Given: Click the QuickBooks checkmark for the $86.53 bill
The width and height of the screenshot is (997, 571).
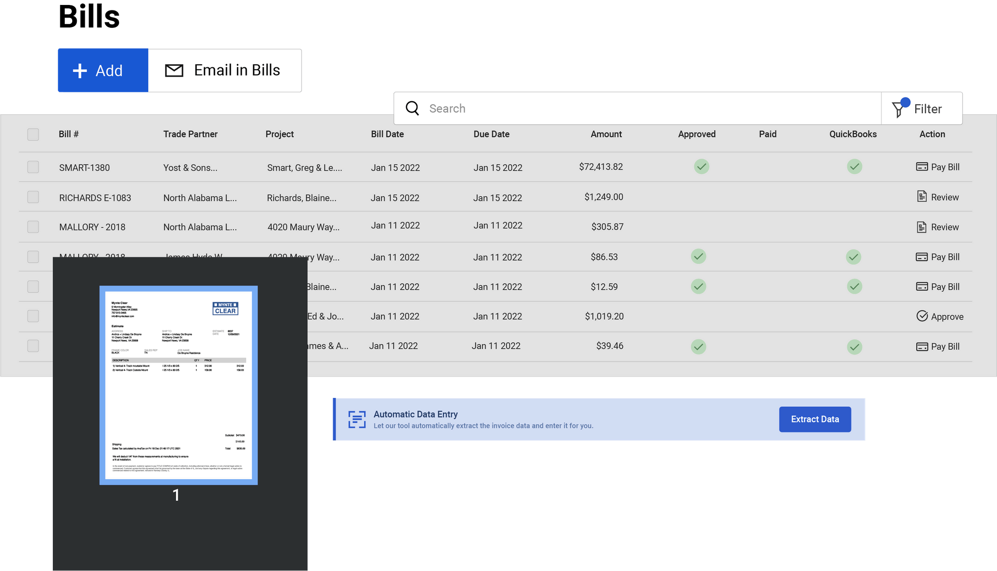Looking at the screenshot, I should 853,256.
